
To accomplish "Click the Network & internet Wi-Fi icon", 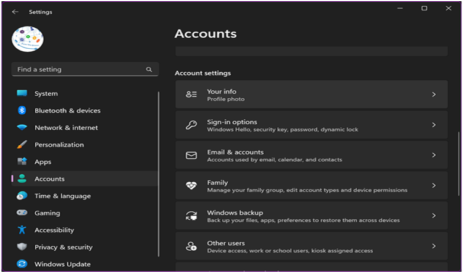I will pyautogui.click(x=22, y=128).
